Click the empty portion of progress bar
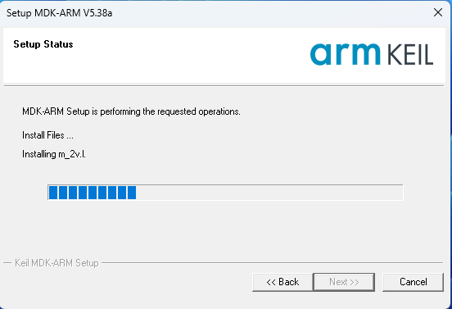Image resolution: width=452 pixels, height=309 pixels. point(269,193)
